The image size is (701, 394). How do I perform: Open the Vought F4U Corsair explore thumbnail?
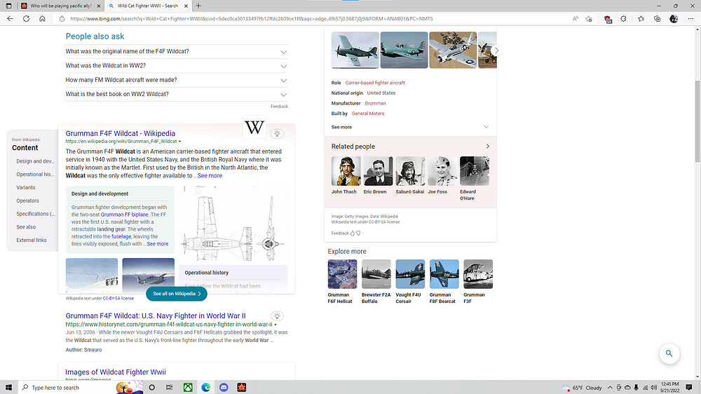tap(410, 274)
